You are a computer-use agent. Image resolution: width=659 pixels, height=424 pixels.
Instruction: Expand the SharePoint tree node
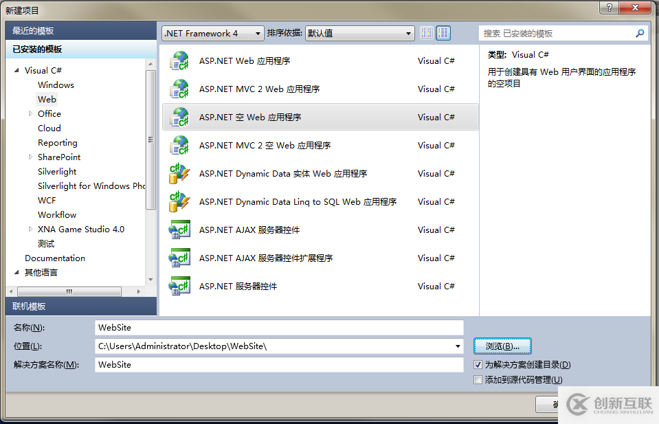(30, 157)
